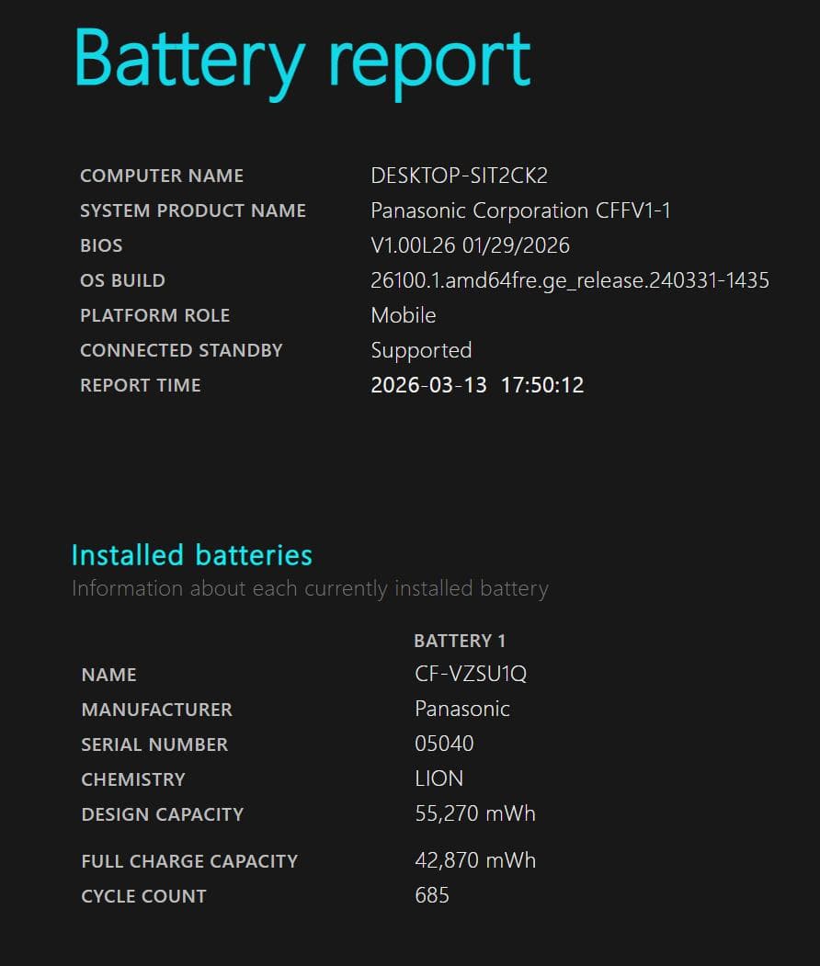Click the MANUFACTURER label
820x966 pixels.
click(157, 710)
